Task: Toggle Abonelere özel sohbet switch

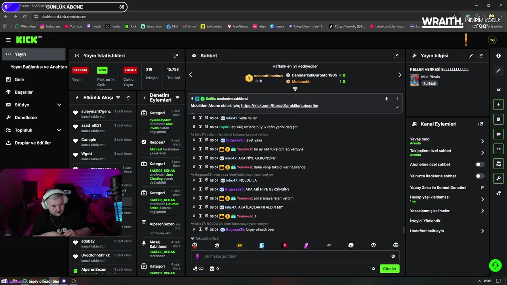Action: pyautogui.click(x=480, y=164)
